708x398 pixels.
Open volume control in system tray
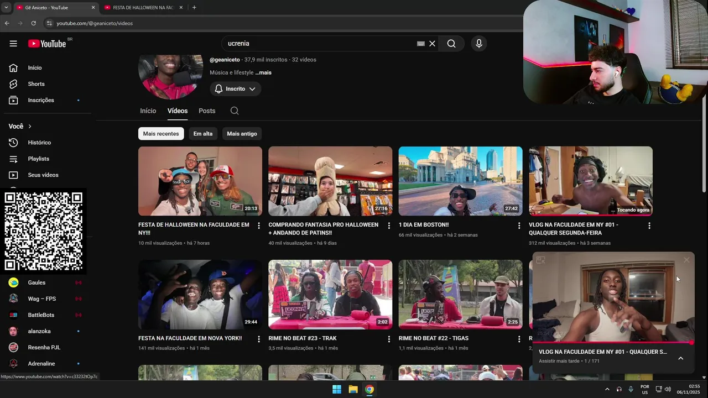coord(668,389)
